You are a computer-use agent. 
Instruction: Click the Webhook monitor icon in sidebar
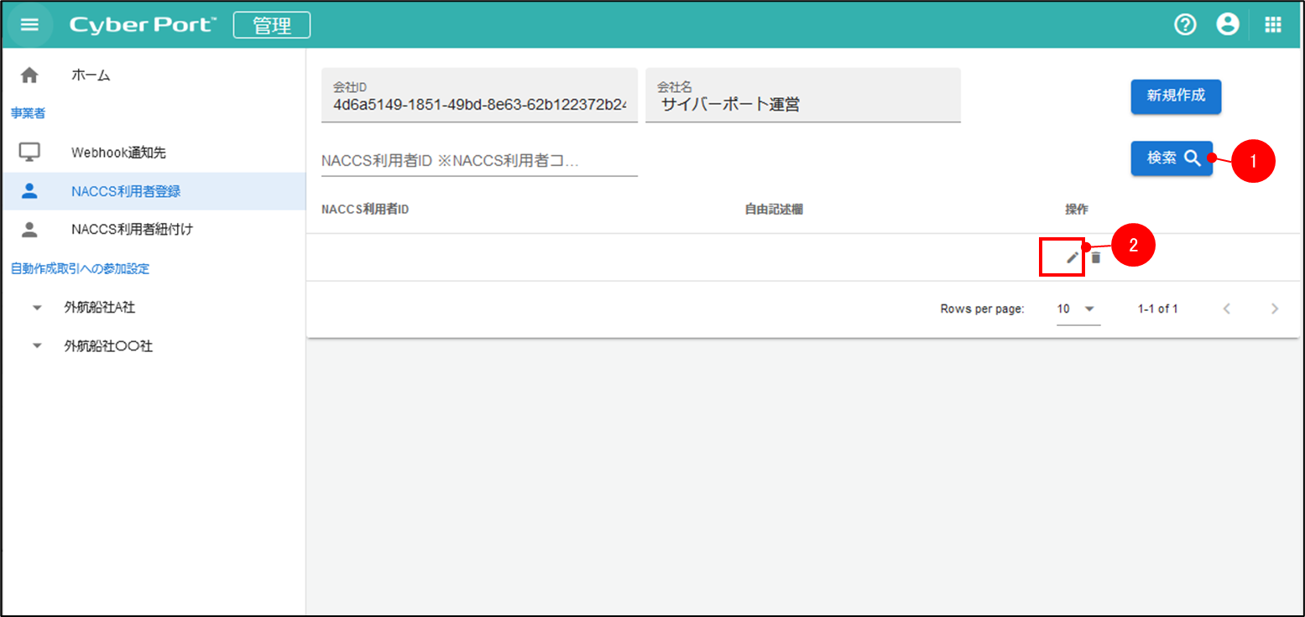[29, 153]
